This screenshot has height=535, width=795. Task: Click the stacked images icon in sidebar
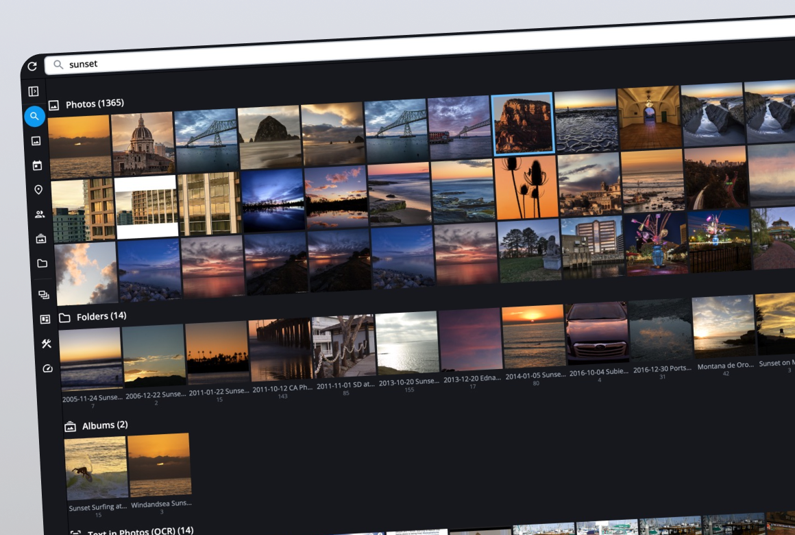44,294
